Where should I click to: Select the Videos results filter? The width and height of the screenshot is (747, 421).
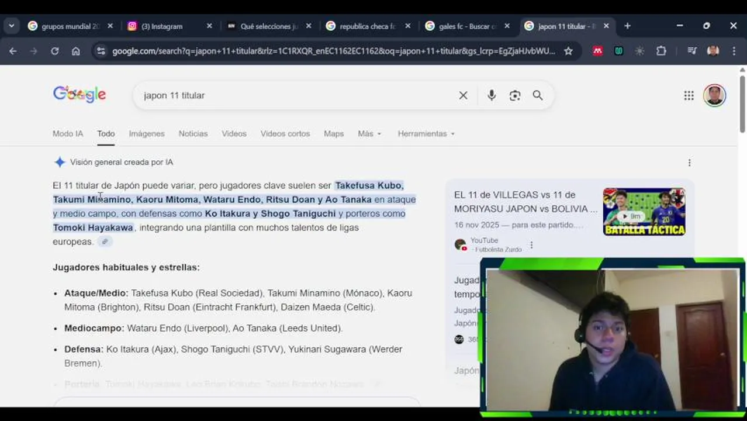tap(234, 133)
